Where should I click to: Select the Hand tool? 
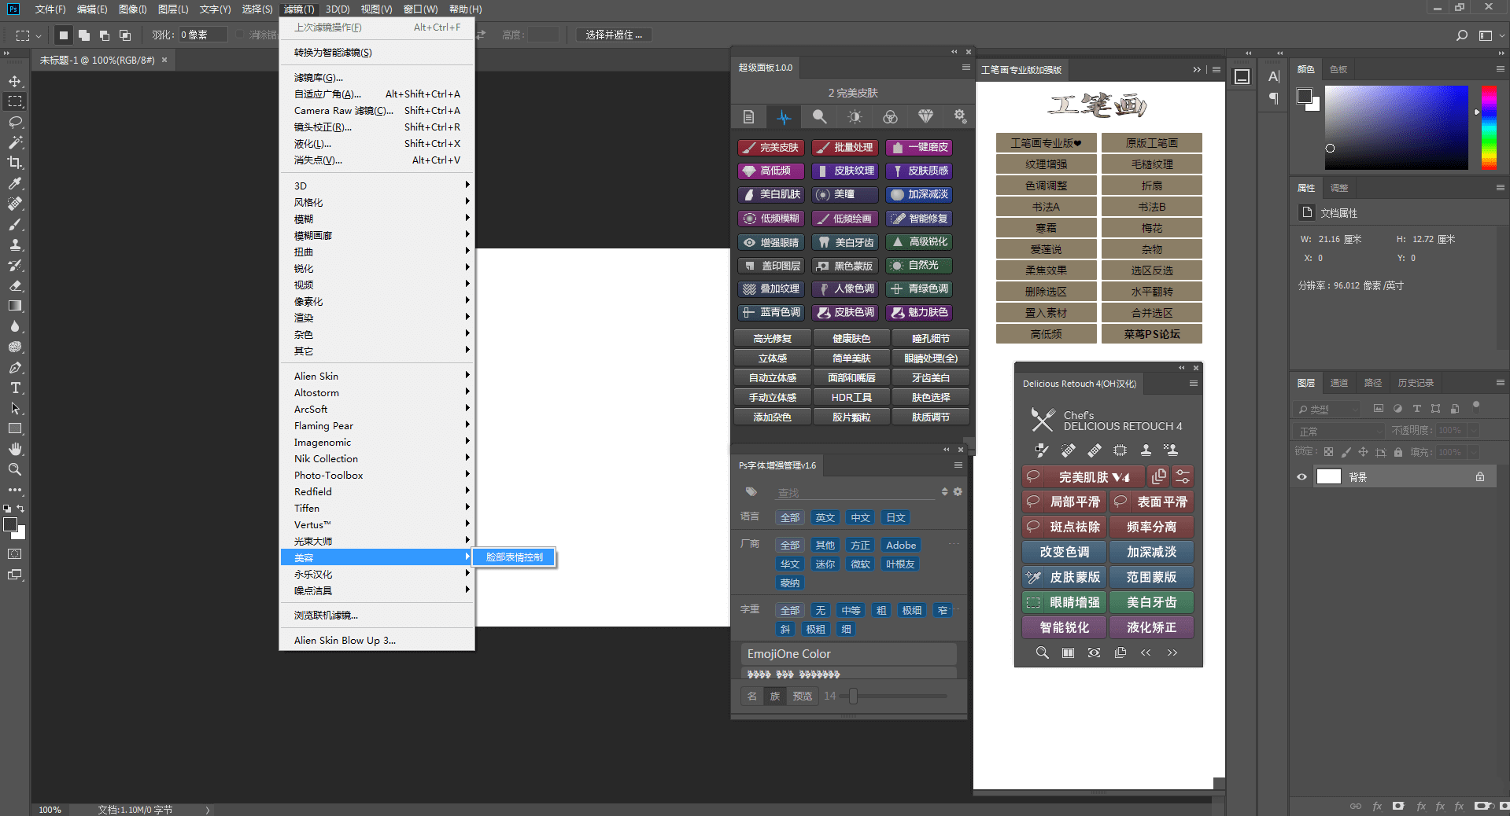(x=15, y=449)
